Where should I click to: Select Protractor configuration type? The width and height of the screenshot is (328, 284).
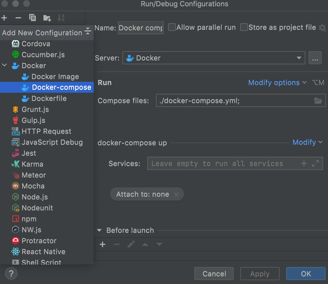47,241
